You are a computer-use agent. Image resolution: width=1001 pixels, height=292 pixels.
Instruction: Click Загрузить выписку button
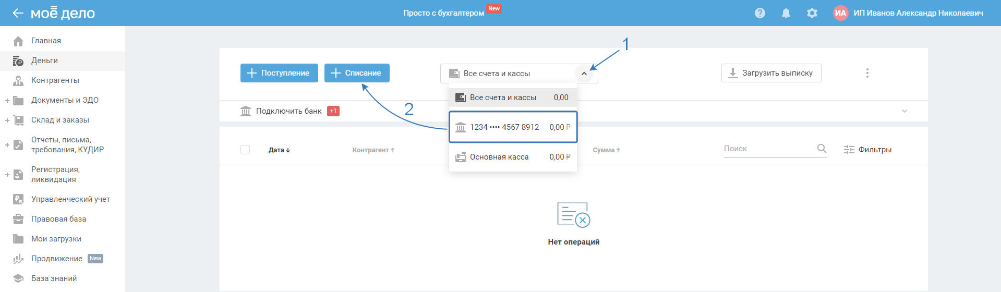pyautogui.click(x=771, y=73)
